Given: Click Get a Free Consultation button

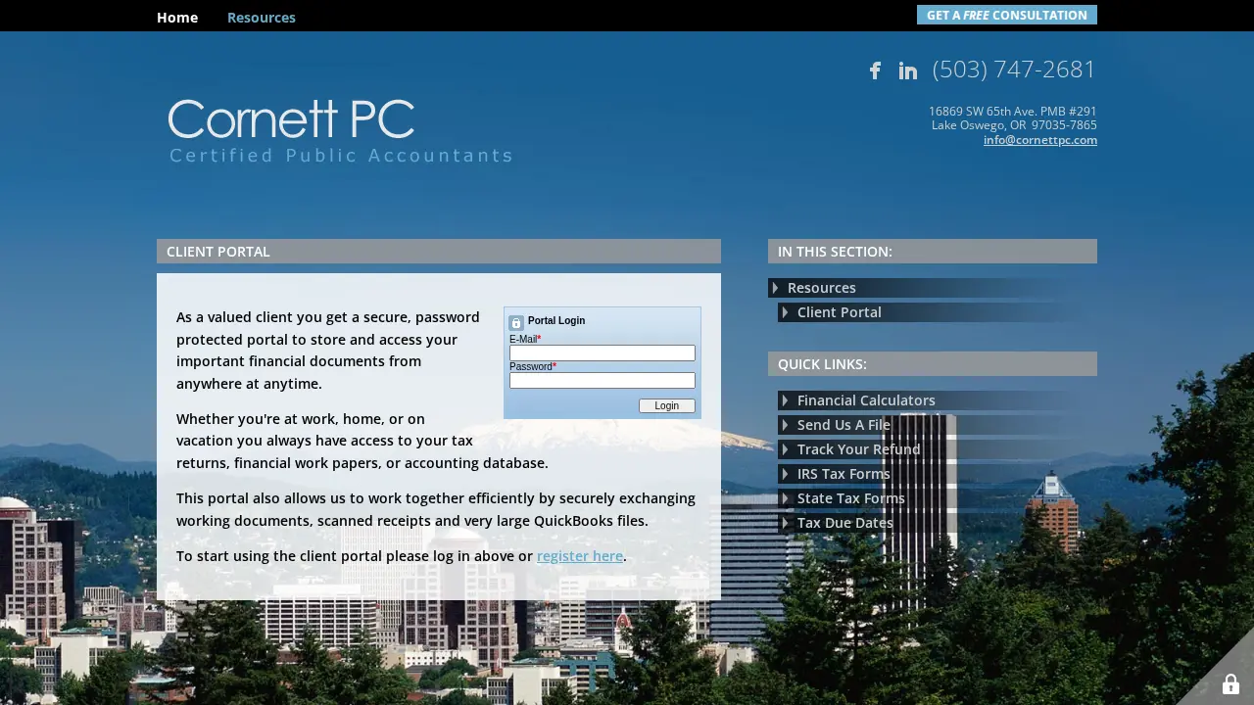Looking at the screenshot, I should pos(1007,15).
